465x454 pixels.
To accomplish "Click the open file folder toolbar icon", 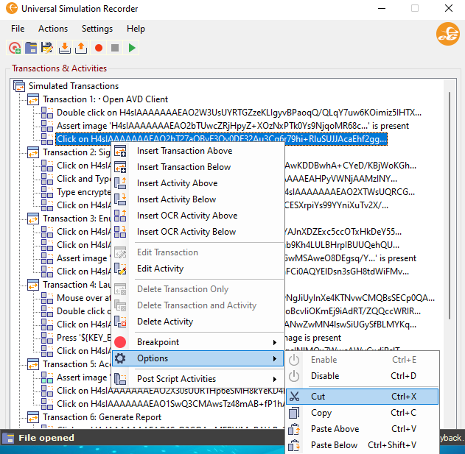I will coord(31,48).
